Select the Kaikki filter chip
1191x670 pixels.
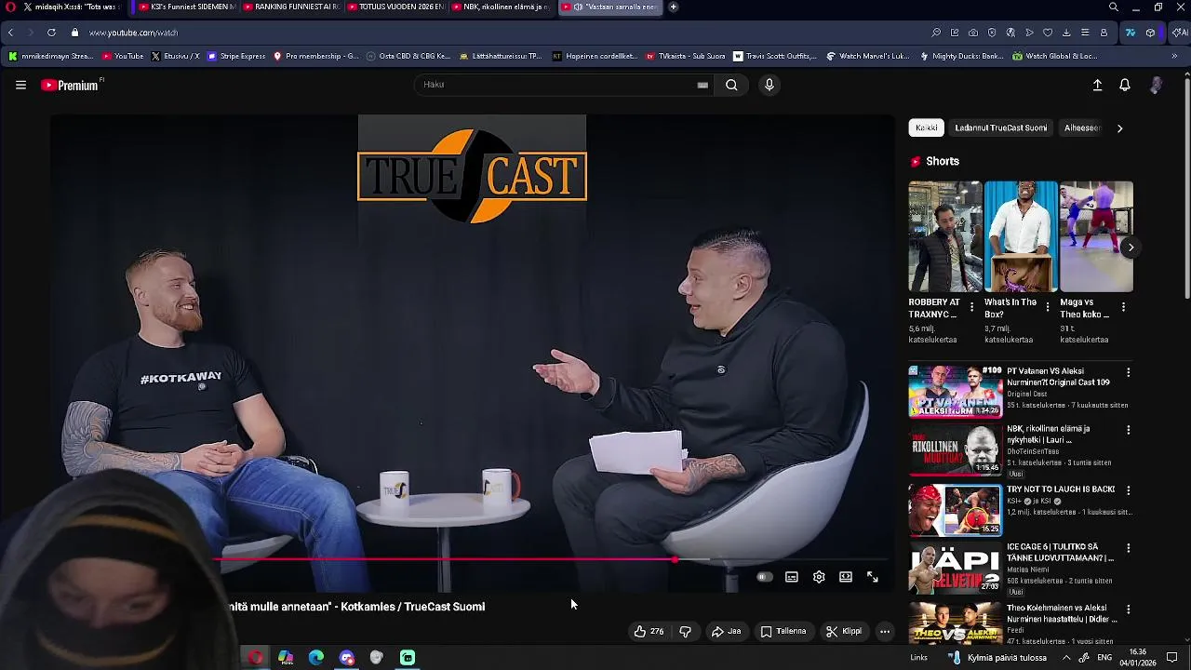point(926,127)
